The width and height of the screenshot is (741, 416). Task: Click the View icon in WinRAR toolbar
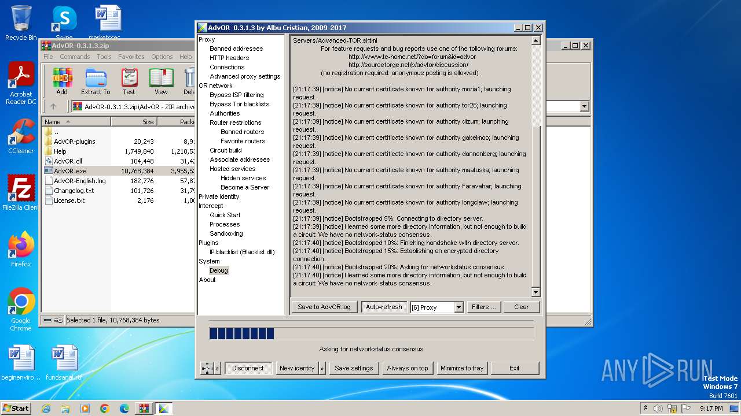tap(161, 81)
